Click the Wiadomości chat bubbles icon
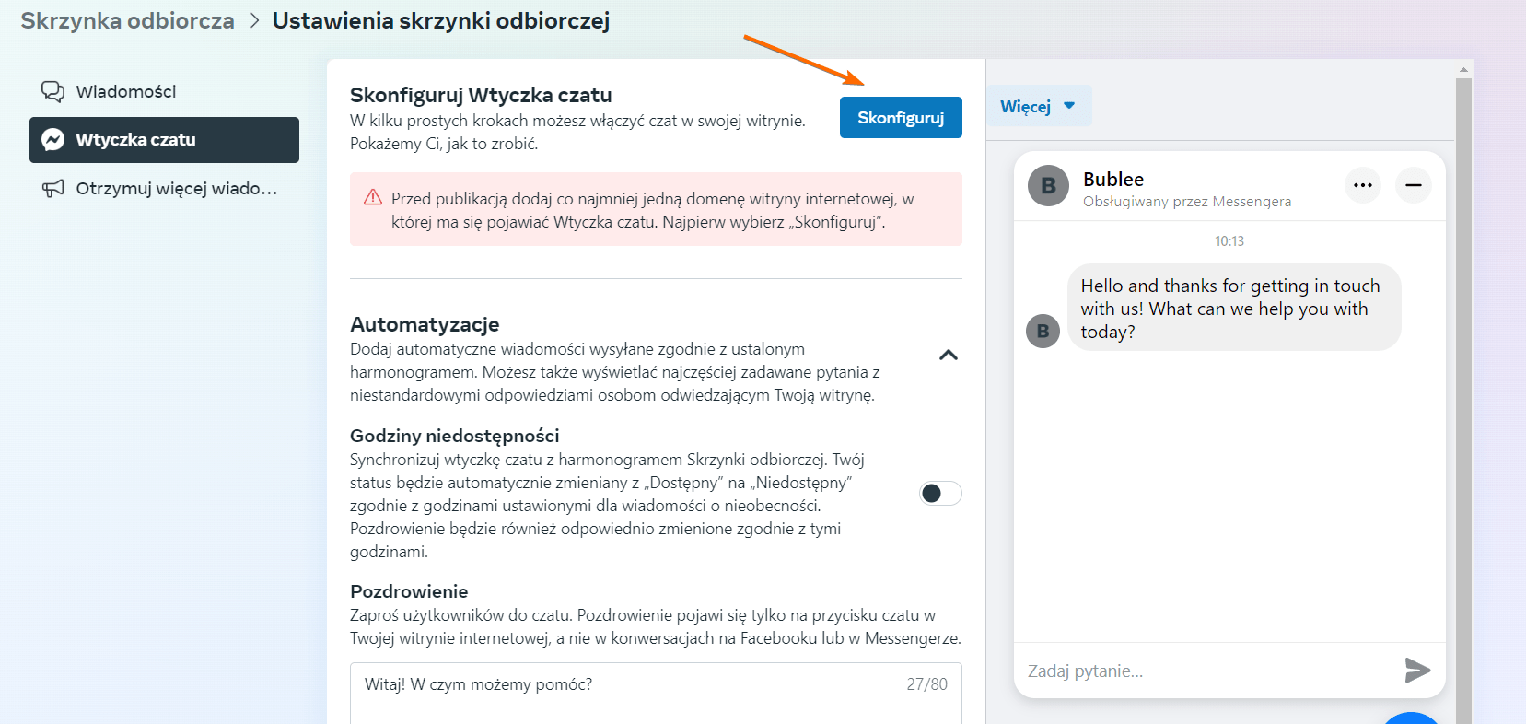 [x=52, y=91]
